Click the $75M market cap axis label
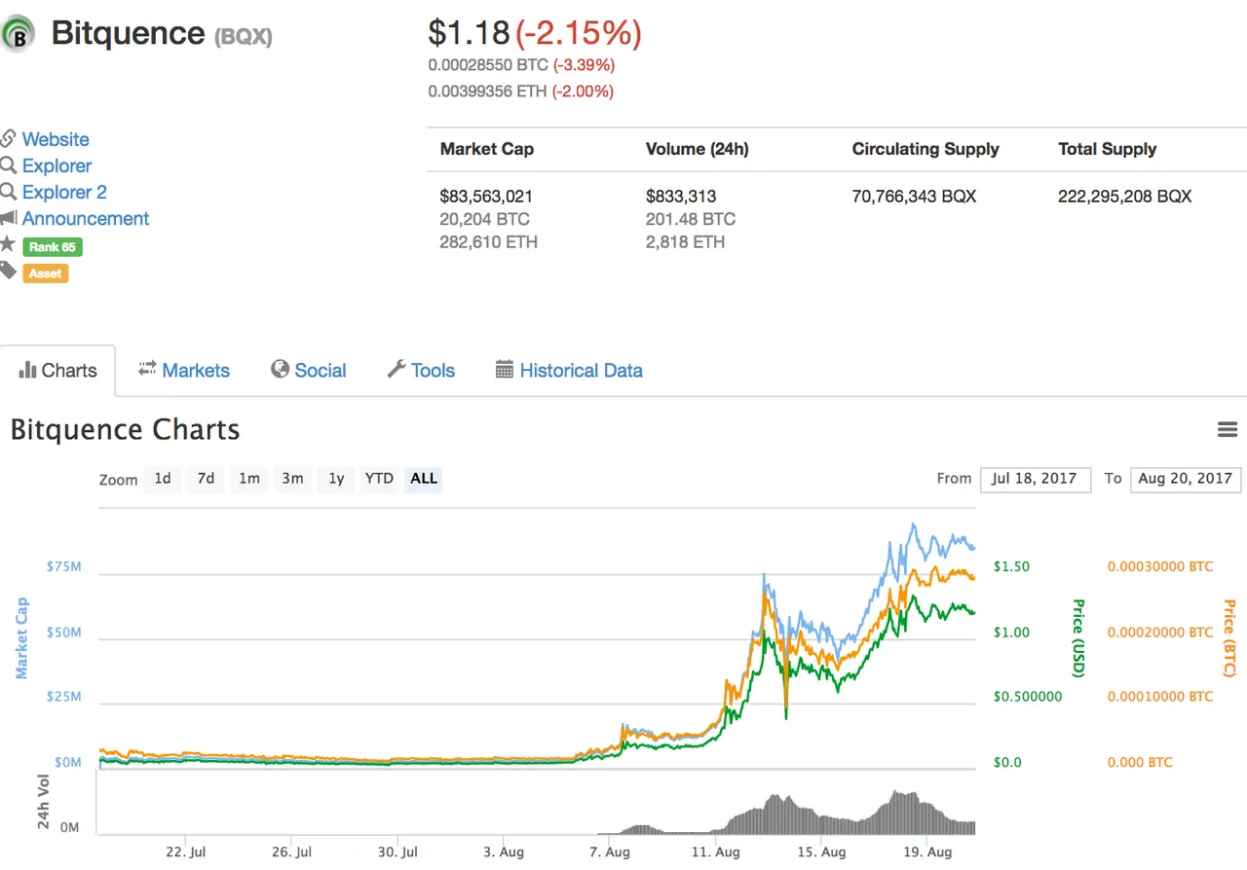This screenshot has height=870, width=1247. coord(63,566)
